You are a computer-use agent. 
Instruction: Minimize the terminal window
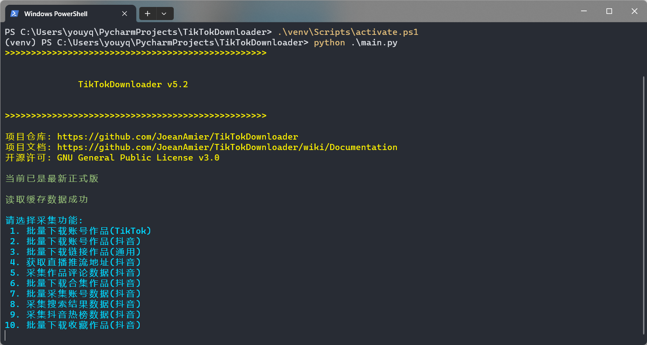(x=584, y=11)
